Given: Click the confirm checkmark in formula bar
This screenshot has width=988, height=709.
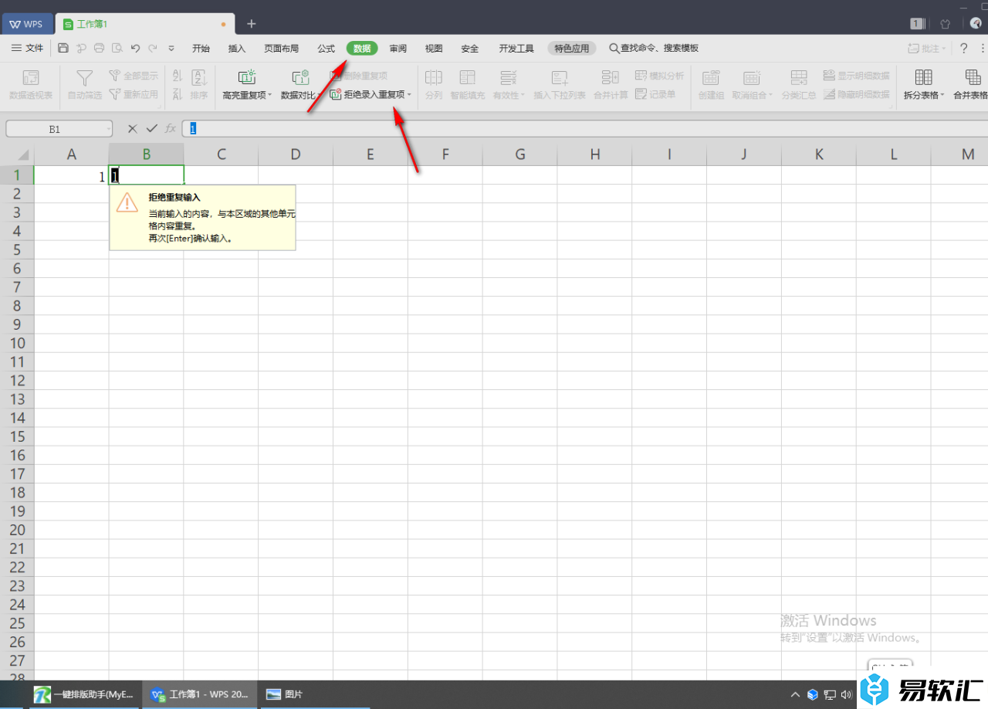Looking at the screenshot, I should (x=151, y=128).
